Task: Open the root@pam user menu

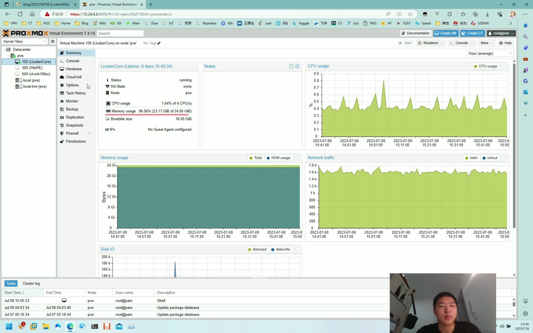Action: [x=501, y=33]
